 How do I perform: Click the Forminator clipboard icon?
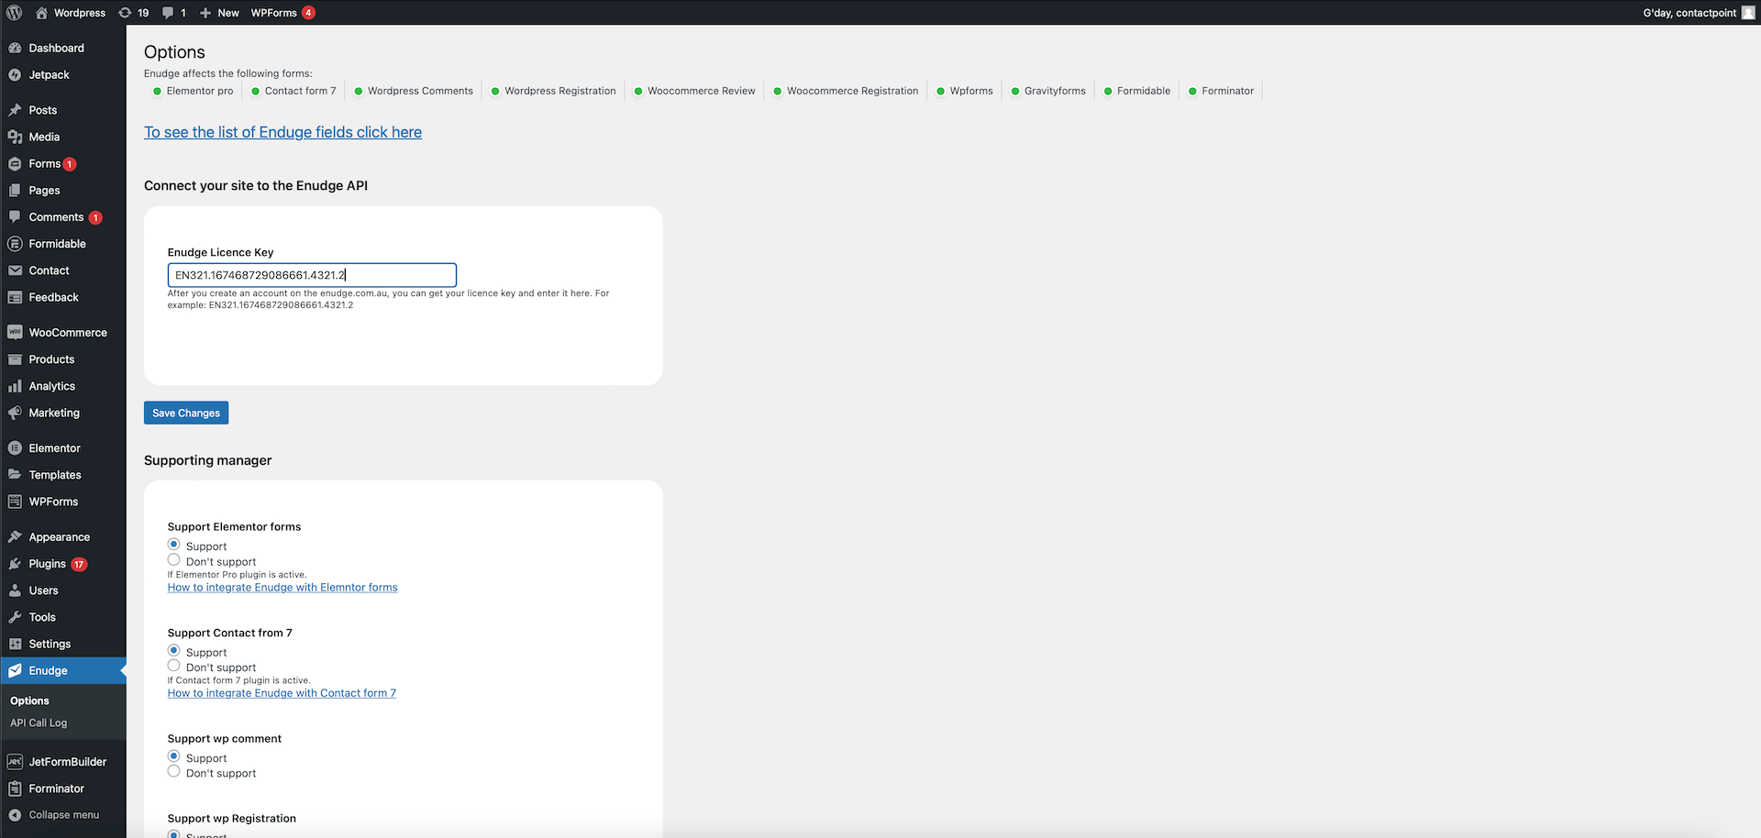click(15, 788)
